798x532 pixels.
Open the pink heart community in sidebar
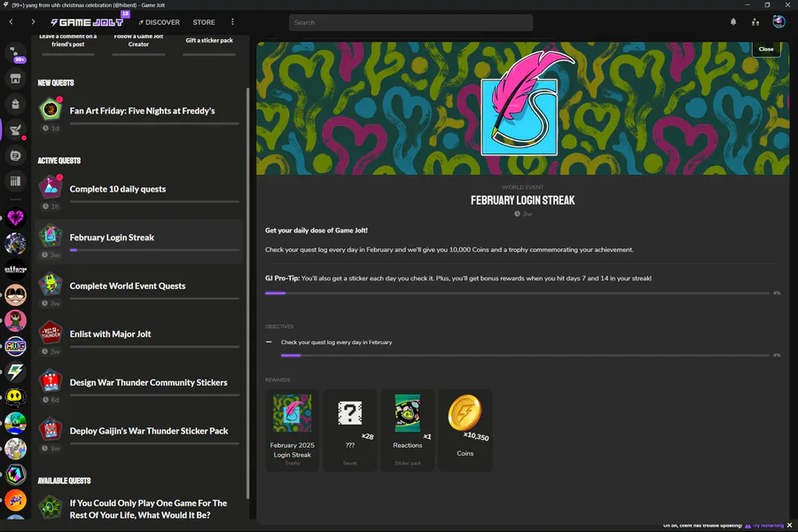click(15, 217)
